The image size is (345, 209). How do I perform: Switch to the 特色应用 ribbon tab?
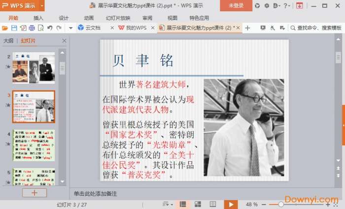tap(199, 18)
